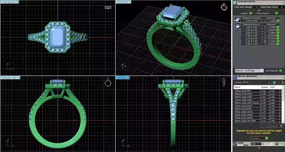This screenshot has height=152, width=285.
Task: Click the 1.30 X 1.30 gem size cell
Action: (251, 41)
